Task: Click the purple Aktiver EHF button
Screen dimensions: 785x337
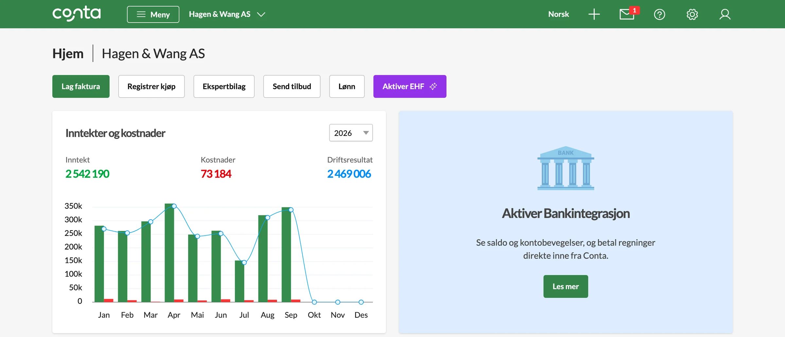Action: (x=410, y=86)
